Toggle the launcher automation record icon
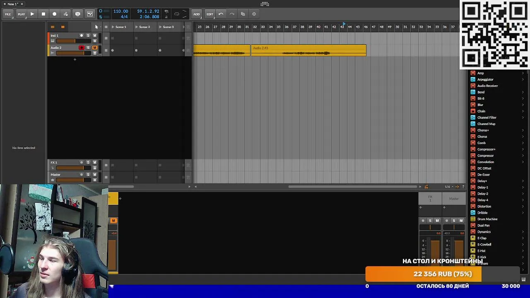The height and width of the screenshot is (298, 530). (90, 14)
